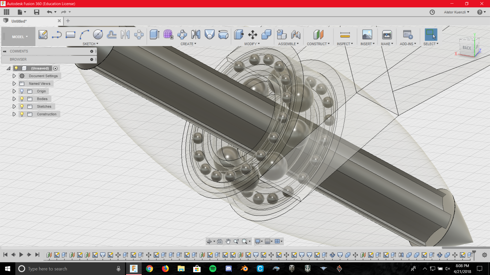Open the MODIFY menu
490x275 pixels.
(252, 44)
